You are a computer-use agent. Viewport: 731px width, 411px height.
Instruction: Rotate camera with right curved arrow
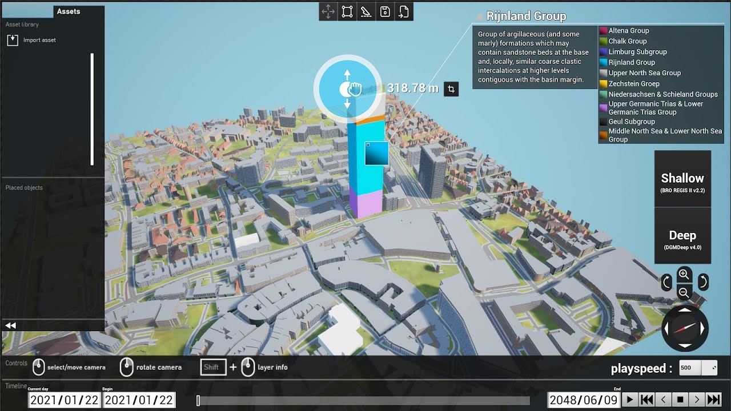(x=703, y=282)
